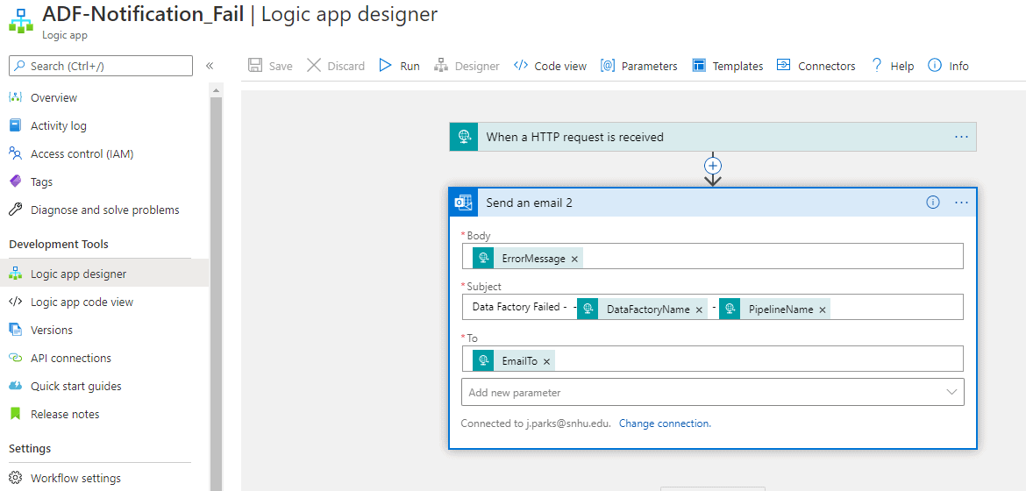Remove the EmailTo token from To field
The width and height of the screenshot is (1026, 491).
click(x=546, y=360)
